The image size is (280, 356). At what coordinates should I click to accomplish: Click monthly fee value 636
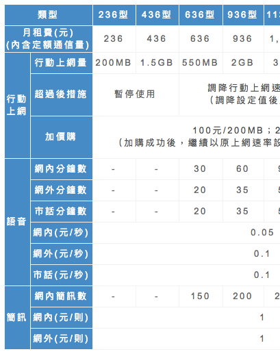pyautogui.click(x=200, y=39)
